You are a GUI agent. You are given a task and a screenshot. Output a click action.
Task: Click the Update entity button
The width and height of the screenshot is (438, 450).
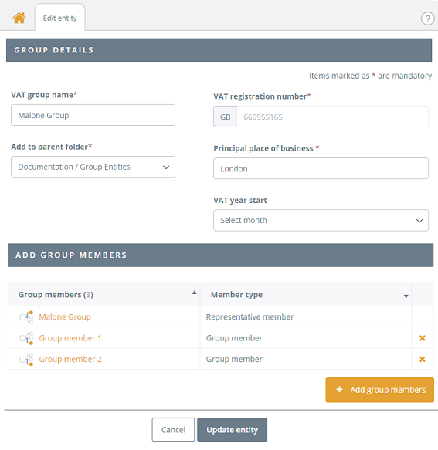point(232,430)
